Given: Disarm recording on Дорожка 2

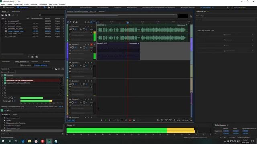Looking at the screenshot, I should pyautogui.click(x=92, y=44).
